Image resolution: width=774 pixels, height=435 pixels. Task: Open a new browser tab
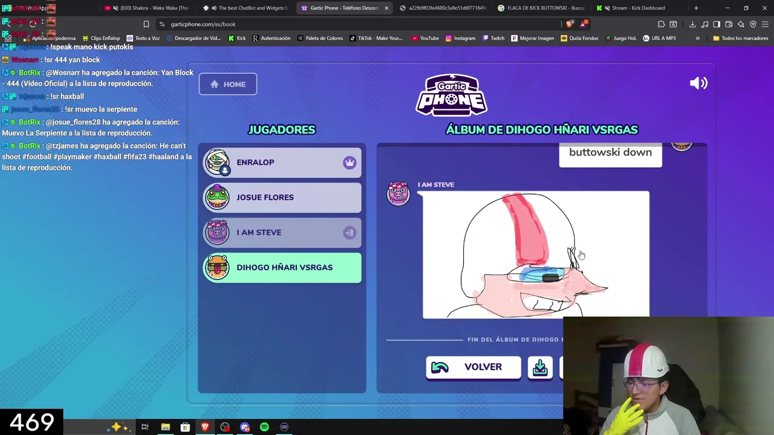696,8
